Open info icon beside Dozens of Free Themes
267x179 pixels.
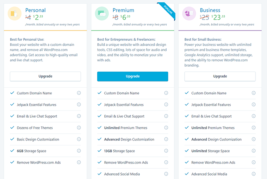point(79,128)
